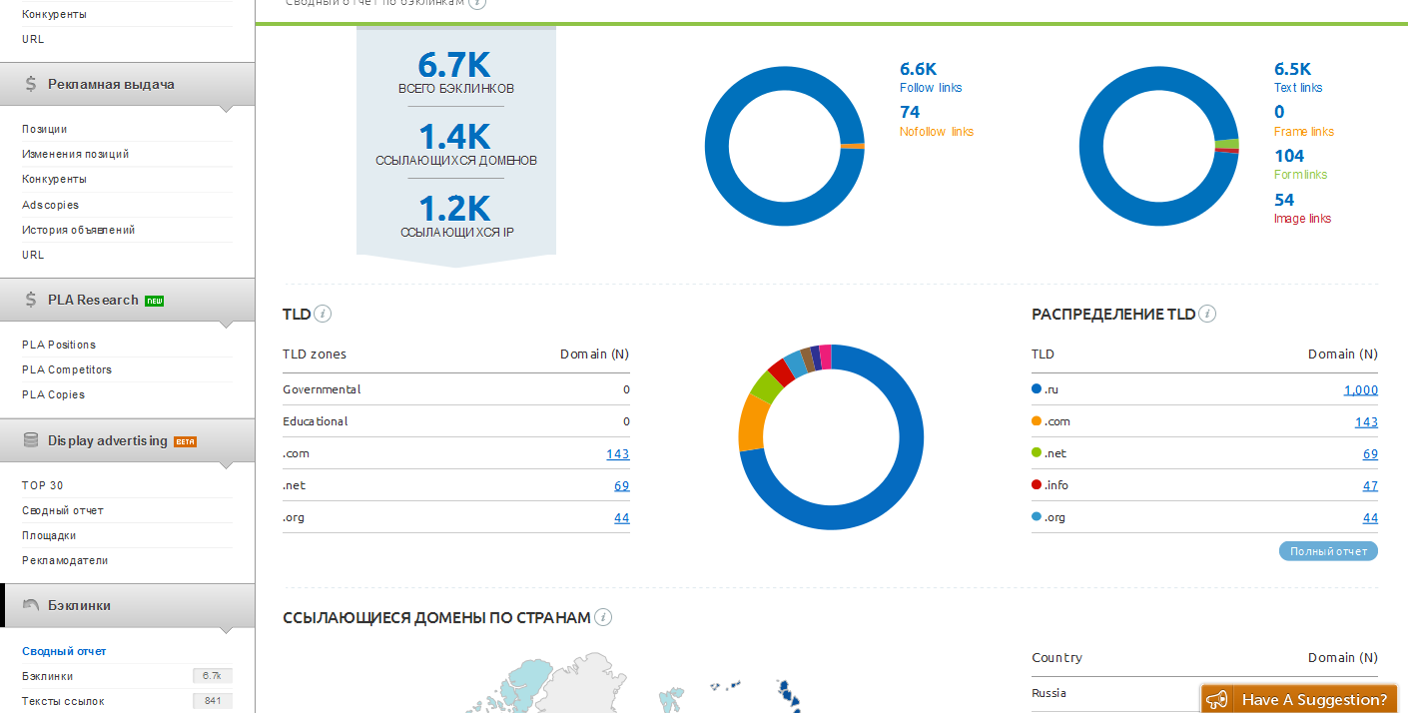This screenshot has height=713, width=1408.
Task: Open История объявлений in sidebar
Action: (x=78, y=230)
